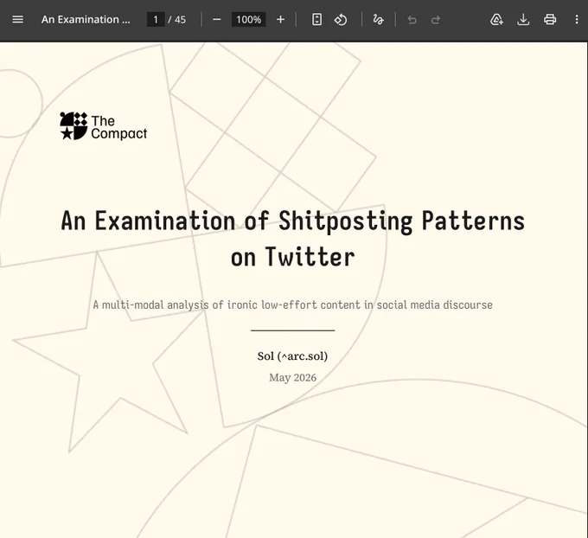Click the author name 'Sol (^arc.sol)'
The image size is (588, 538).
click(292, 356)
